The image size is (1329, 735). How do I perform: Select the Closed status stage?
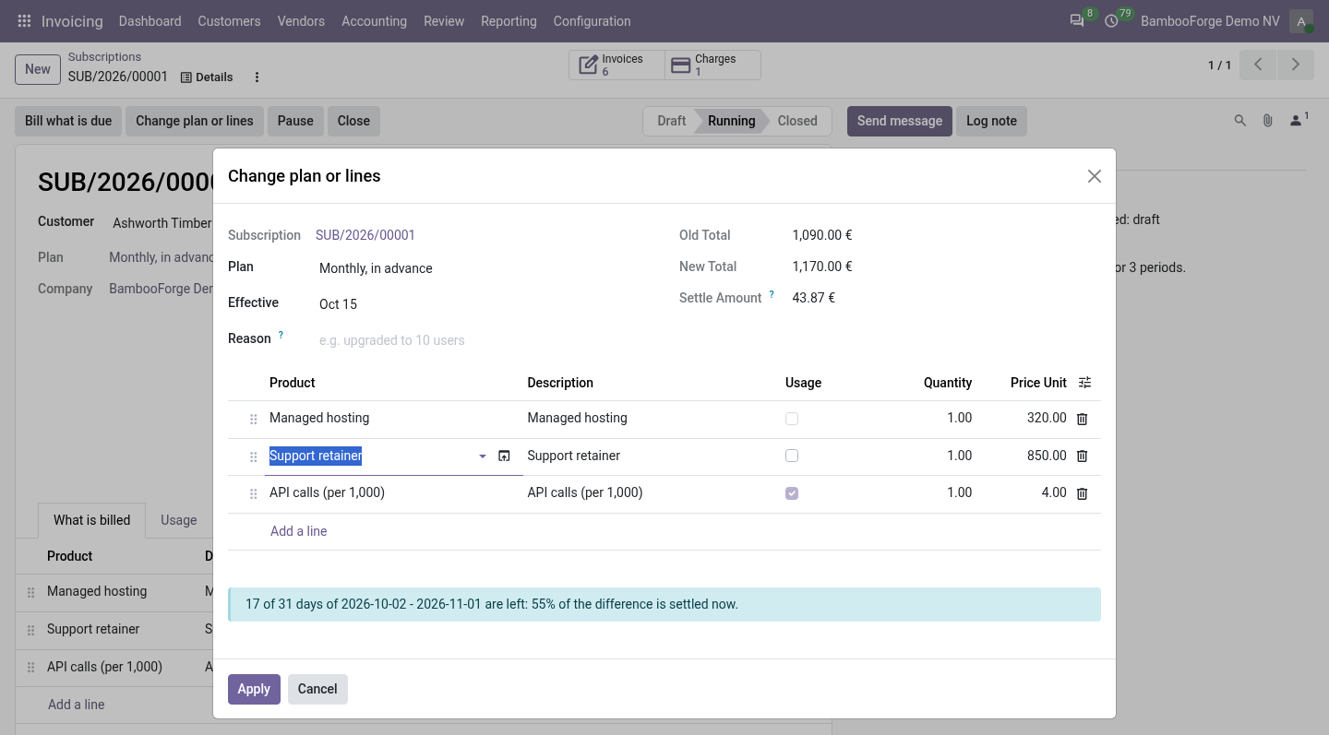coord(797,121)
